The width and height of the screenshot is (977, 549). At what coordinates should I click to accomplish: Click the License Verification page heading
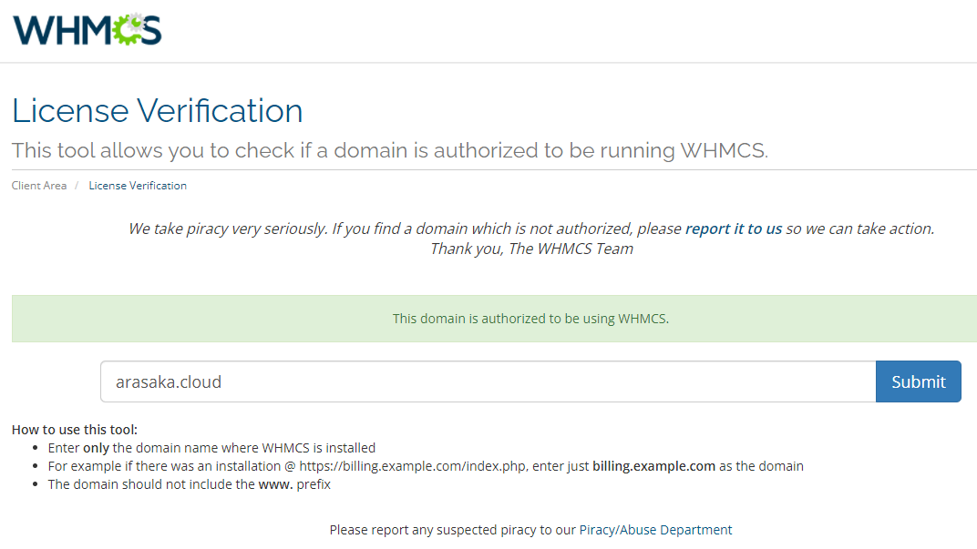pos(157,111)
